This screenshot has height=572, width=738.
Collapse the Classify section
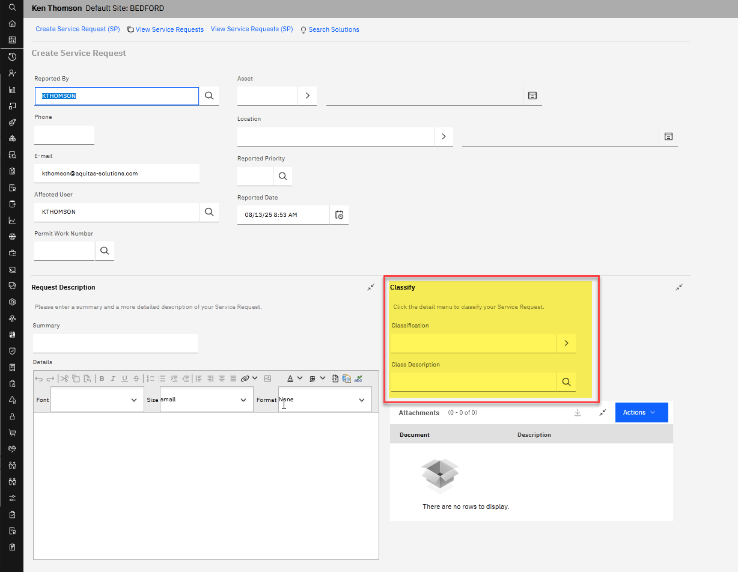[x=679, y=288]
